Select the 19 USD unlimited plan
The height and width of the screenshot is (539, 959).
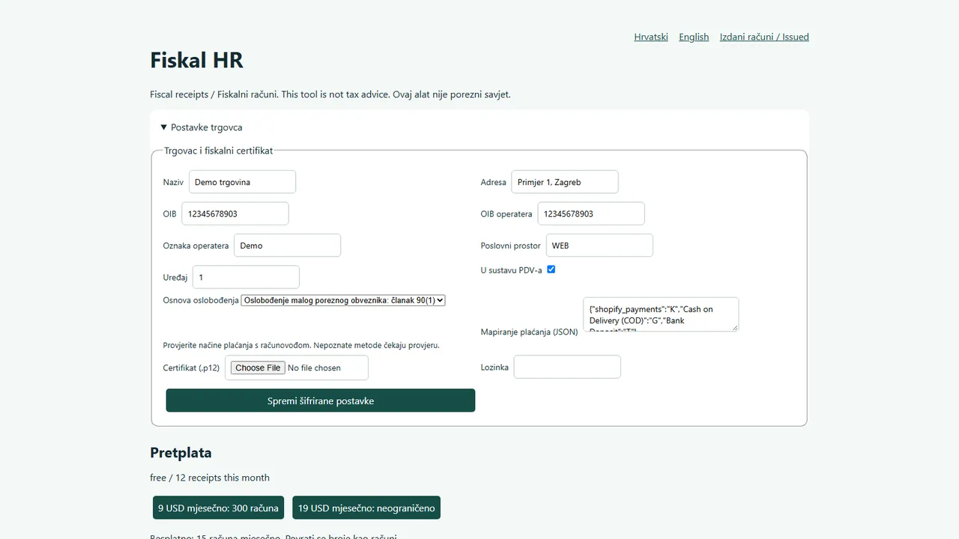tap(366, 508)
